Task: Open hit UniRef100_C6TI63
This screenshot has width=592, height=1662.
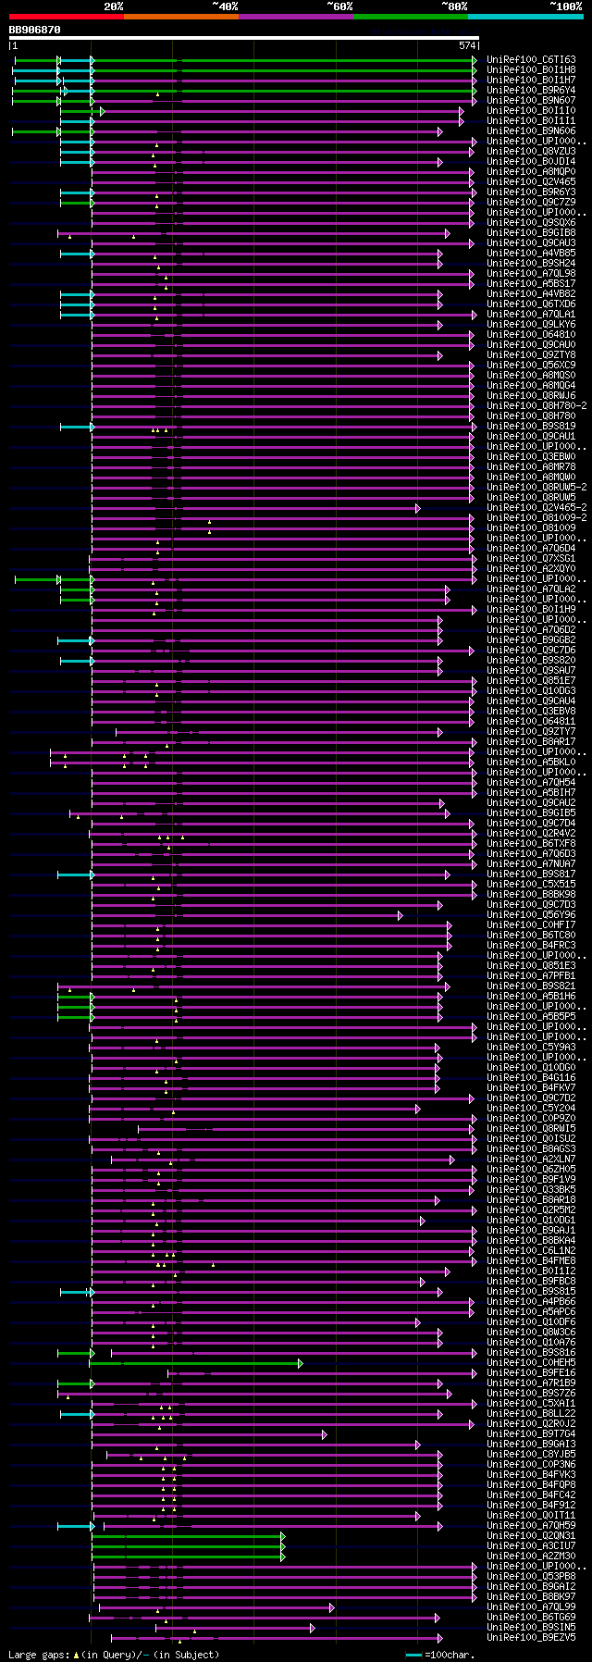Action: click(531, 60)
